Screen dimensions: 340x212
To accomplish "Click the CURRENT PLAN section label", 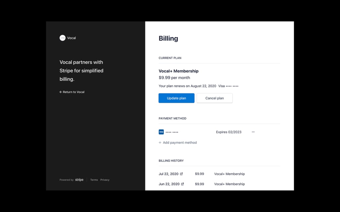I will pyautogui.click(x=170, y=58).
